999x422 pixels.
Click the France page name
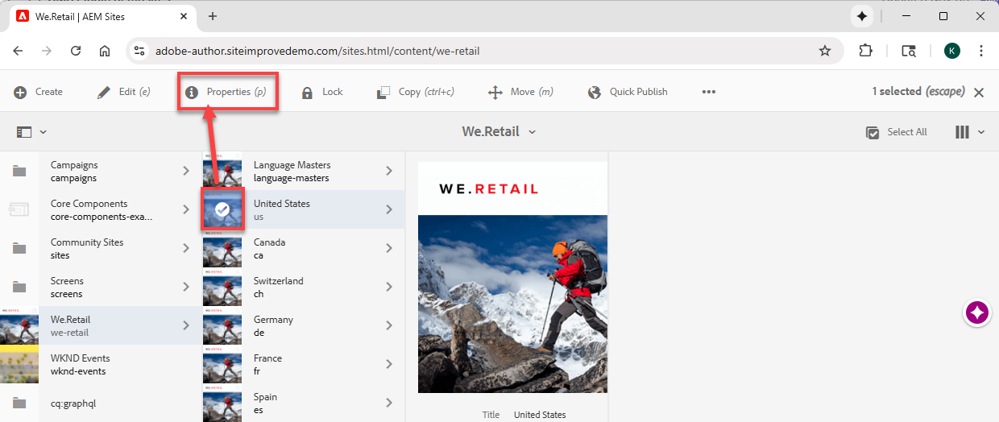point(267,358)
